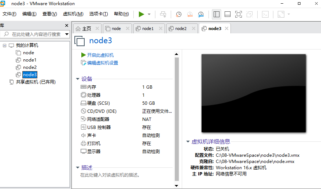Click the device list scrollbar thumb
Screen dimensions: 321x189
(177, 119)
